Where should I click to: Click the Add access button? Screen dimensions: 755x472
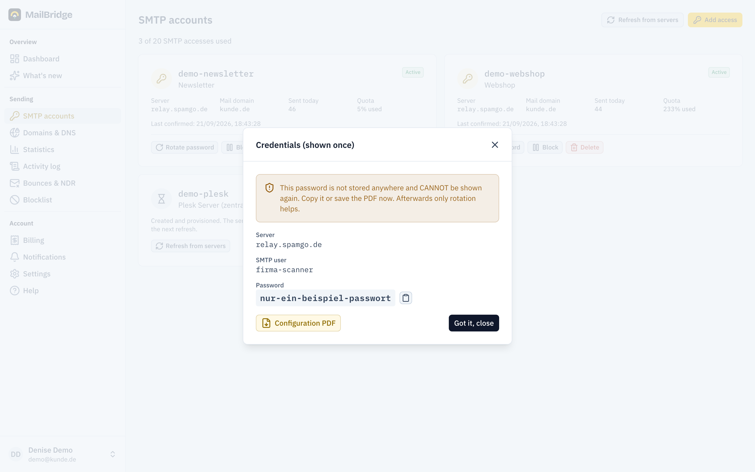(x=715, y=20)
